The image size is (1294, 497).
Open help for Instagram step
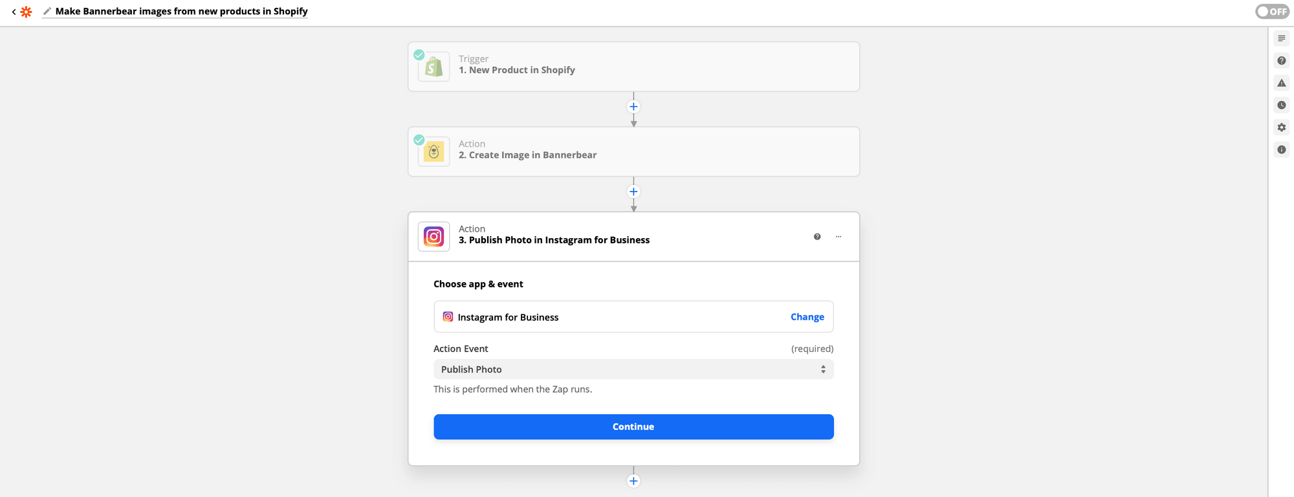click(x=817, y=237)
